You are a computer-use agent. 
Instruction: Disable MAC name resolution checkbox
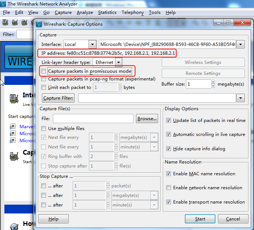pyautogui.click(x=168, y=174)
